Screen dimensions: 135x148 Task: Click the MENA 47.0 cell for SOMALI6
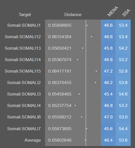[x=108, y=117]
